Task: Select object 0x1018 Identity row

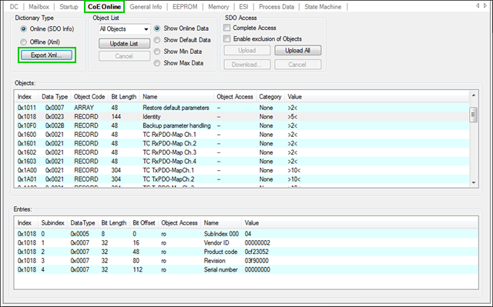Action: 242,116
